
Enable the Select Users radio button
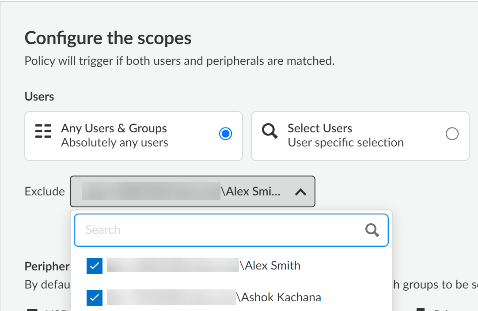point(452,134)
